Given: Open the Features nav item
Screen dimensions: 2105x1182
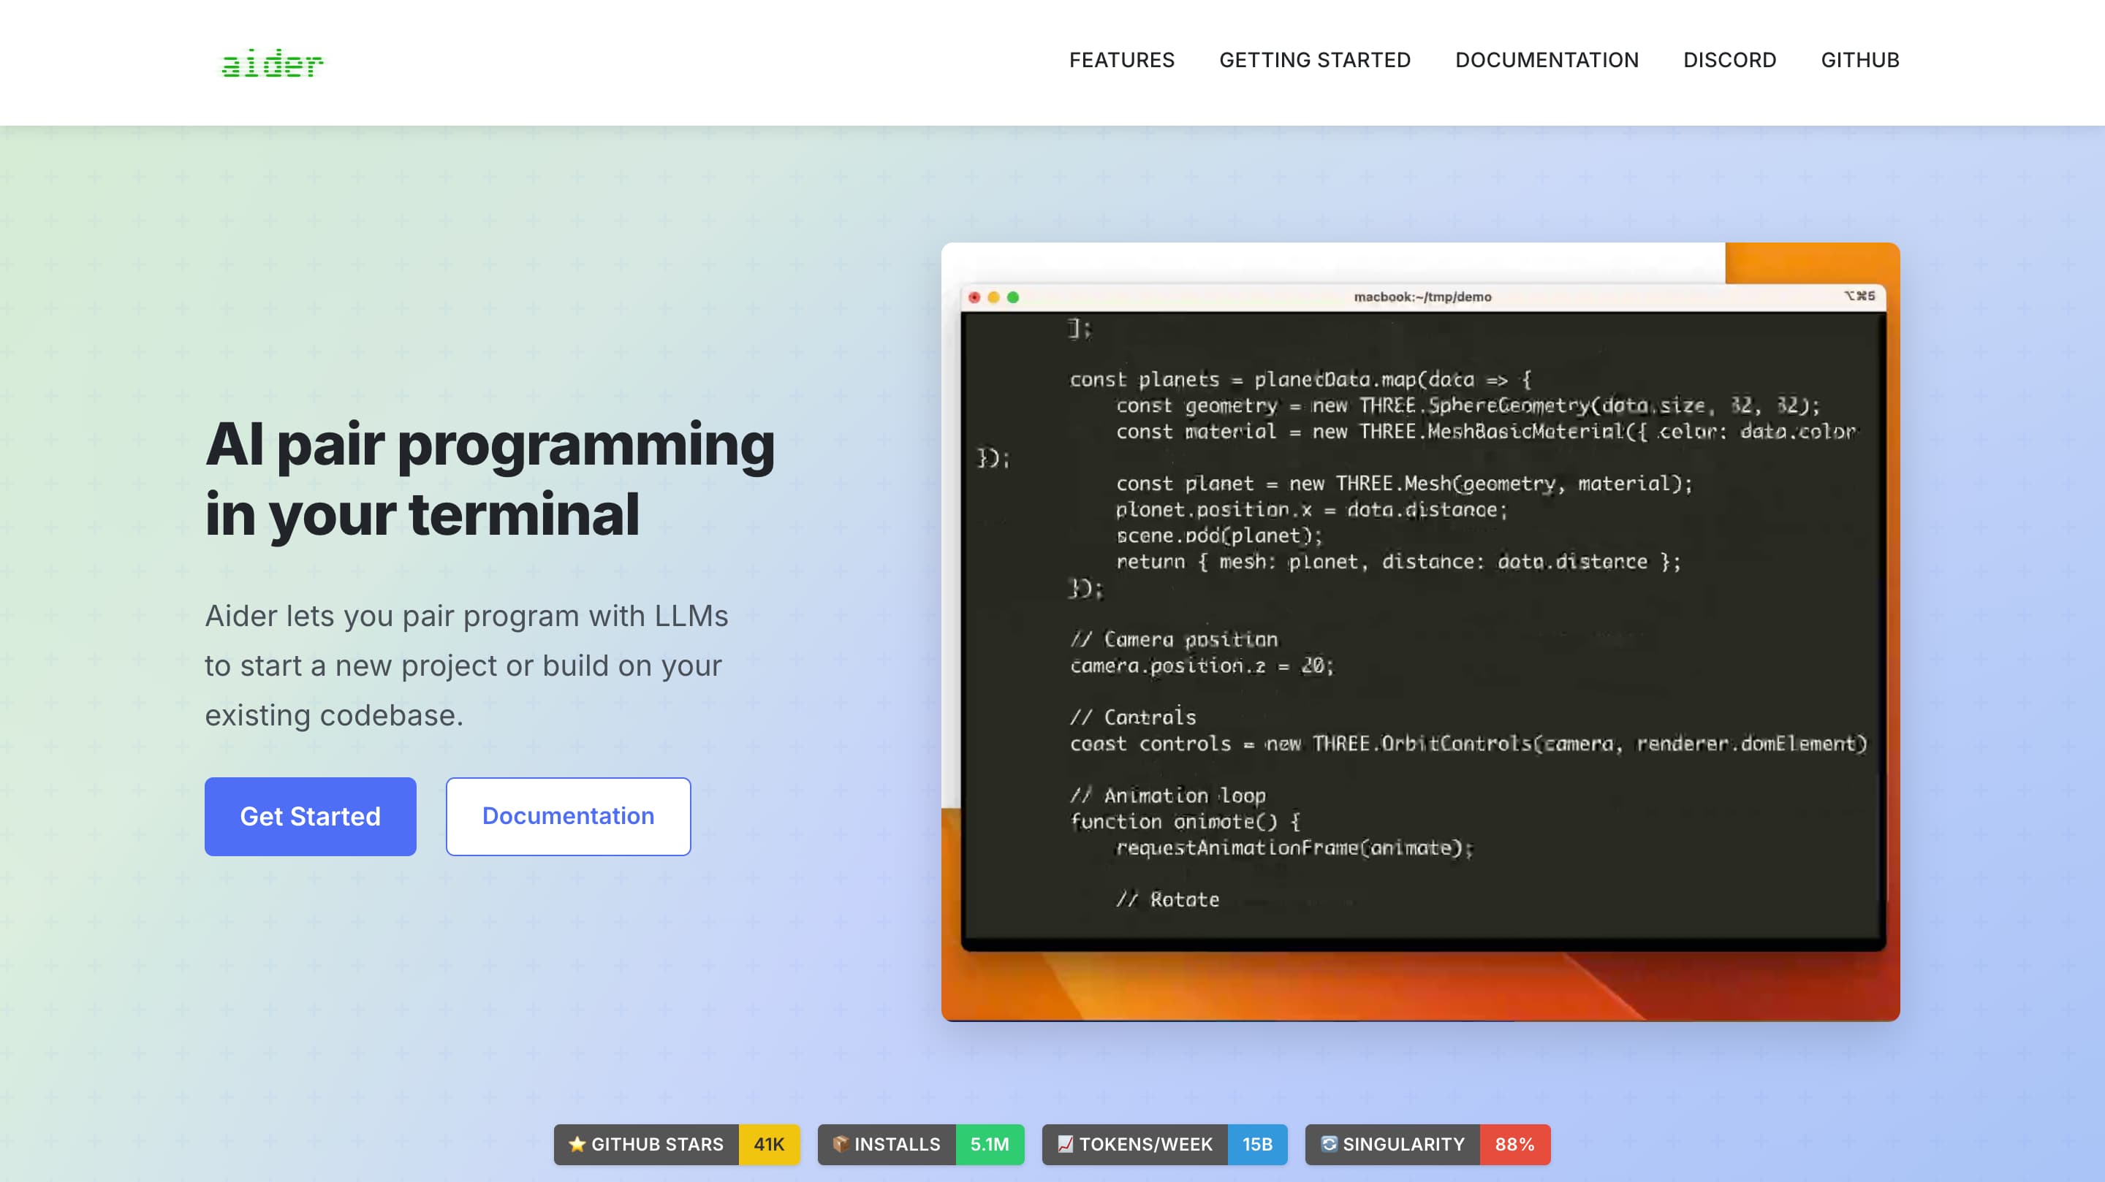Looking at the screenshot, I should (x=1121, y=61).
